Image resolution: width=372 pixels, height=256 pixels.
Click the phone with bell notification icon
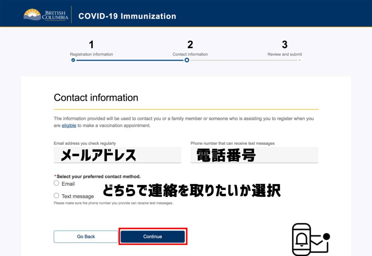pos(302,239)
